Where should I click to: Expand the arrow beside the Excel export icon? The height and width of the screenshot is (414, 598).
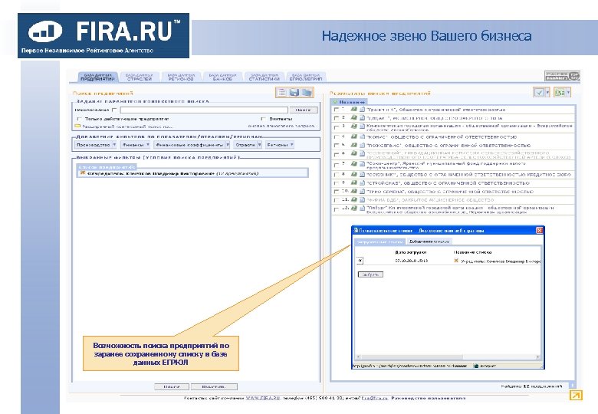click(568, 92)
